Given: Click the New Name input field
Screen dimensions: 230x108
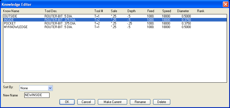Looking at the screenshot, I should [x=37, y=95].
